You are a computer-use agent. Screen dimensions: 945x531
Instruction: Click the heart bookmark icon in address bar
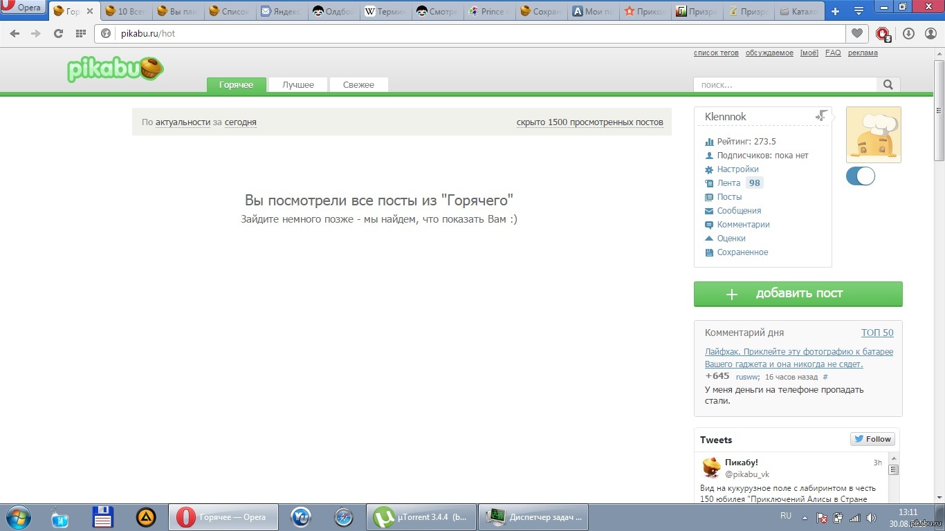click(x=856, y=33)
